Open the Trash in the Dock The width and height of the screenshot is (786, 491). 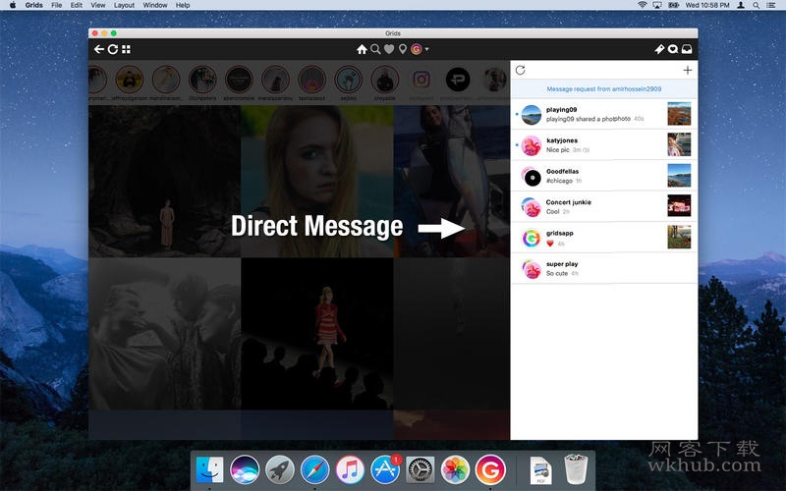click(576, 469)
